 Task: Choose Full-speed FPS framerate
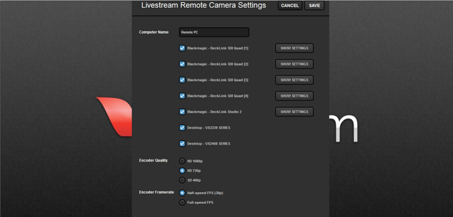click(182, 203)
